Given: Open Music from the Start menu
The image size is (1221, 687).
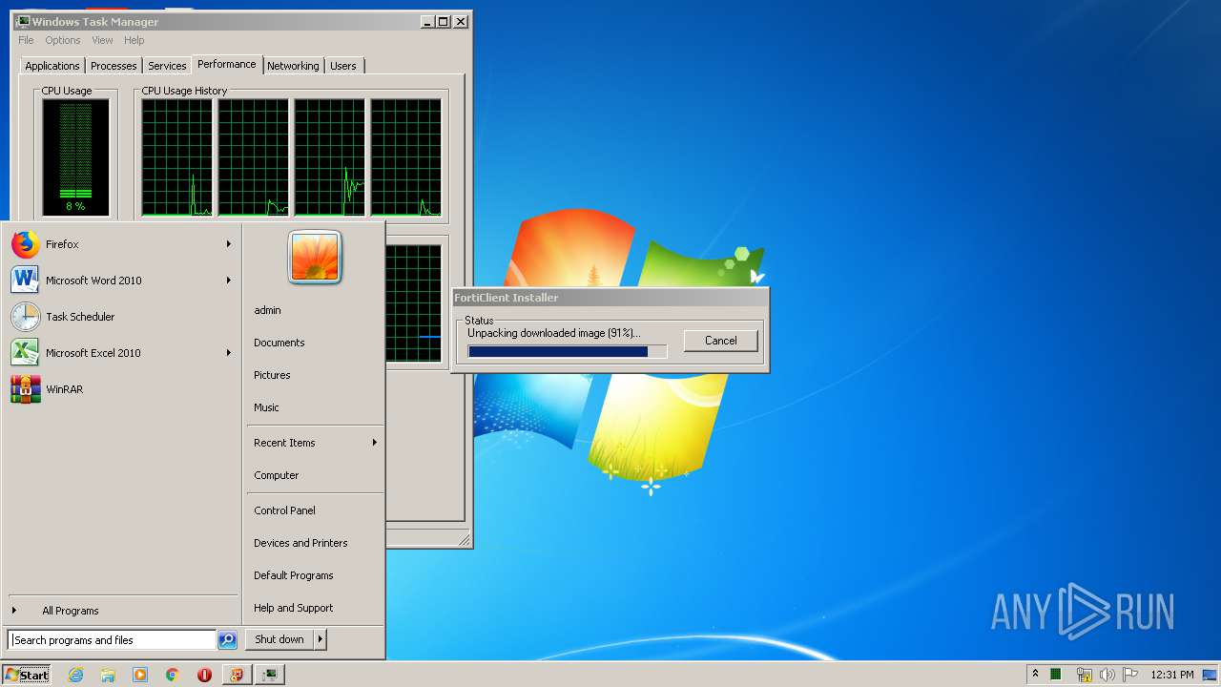Looking at the screenshot, I should tap(315, 407).
